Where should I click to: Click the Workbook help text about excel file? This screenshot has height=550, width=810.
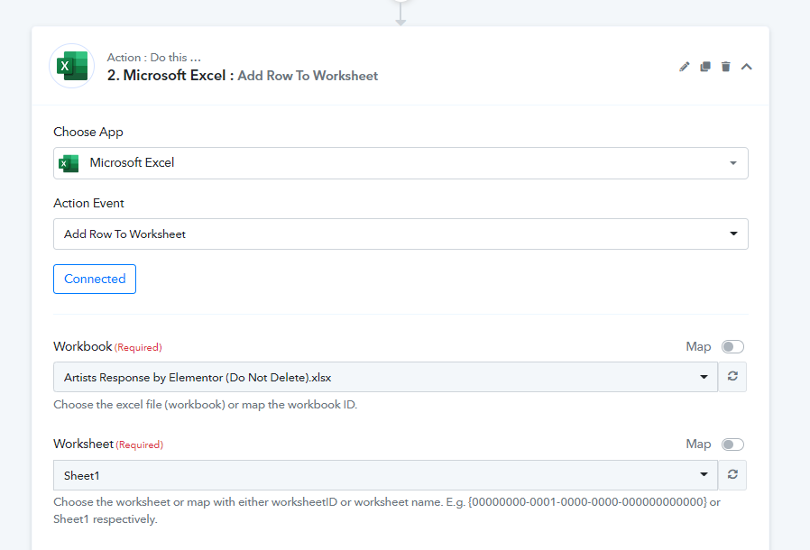(x=205, y=404)
